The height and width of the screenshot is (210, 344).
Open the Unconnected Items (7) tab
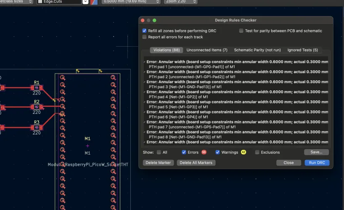(x=207, y=50)
